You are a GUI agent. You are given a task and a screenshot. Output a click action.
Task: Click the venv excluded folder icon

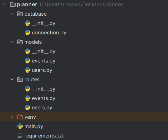(20, 117)
